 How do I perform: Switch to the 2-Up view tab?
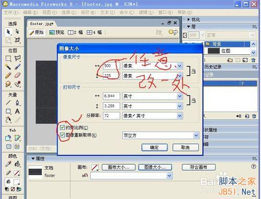click(x=75, y=32)
